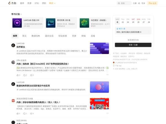The height and width of the screenshot is (124, 166).
Task: Open more options for 拼多多集团 post
Action: pos(108,113)
